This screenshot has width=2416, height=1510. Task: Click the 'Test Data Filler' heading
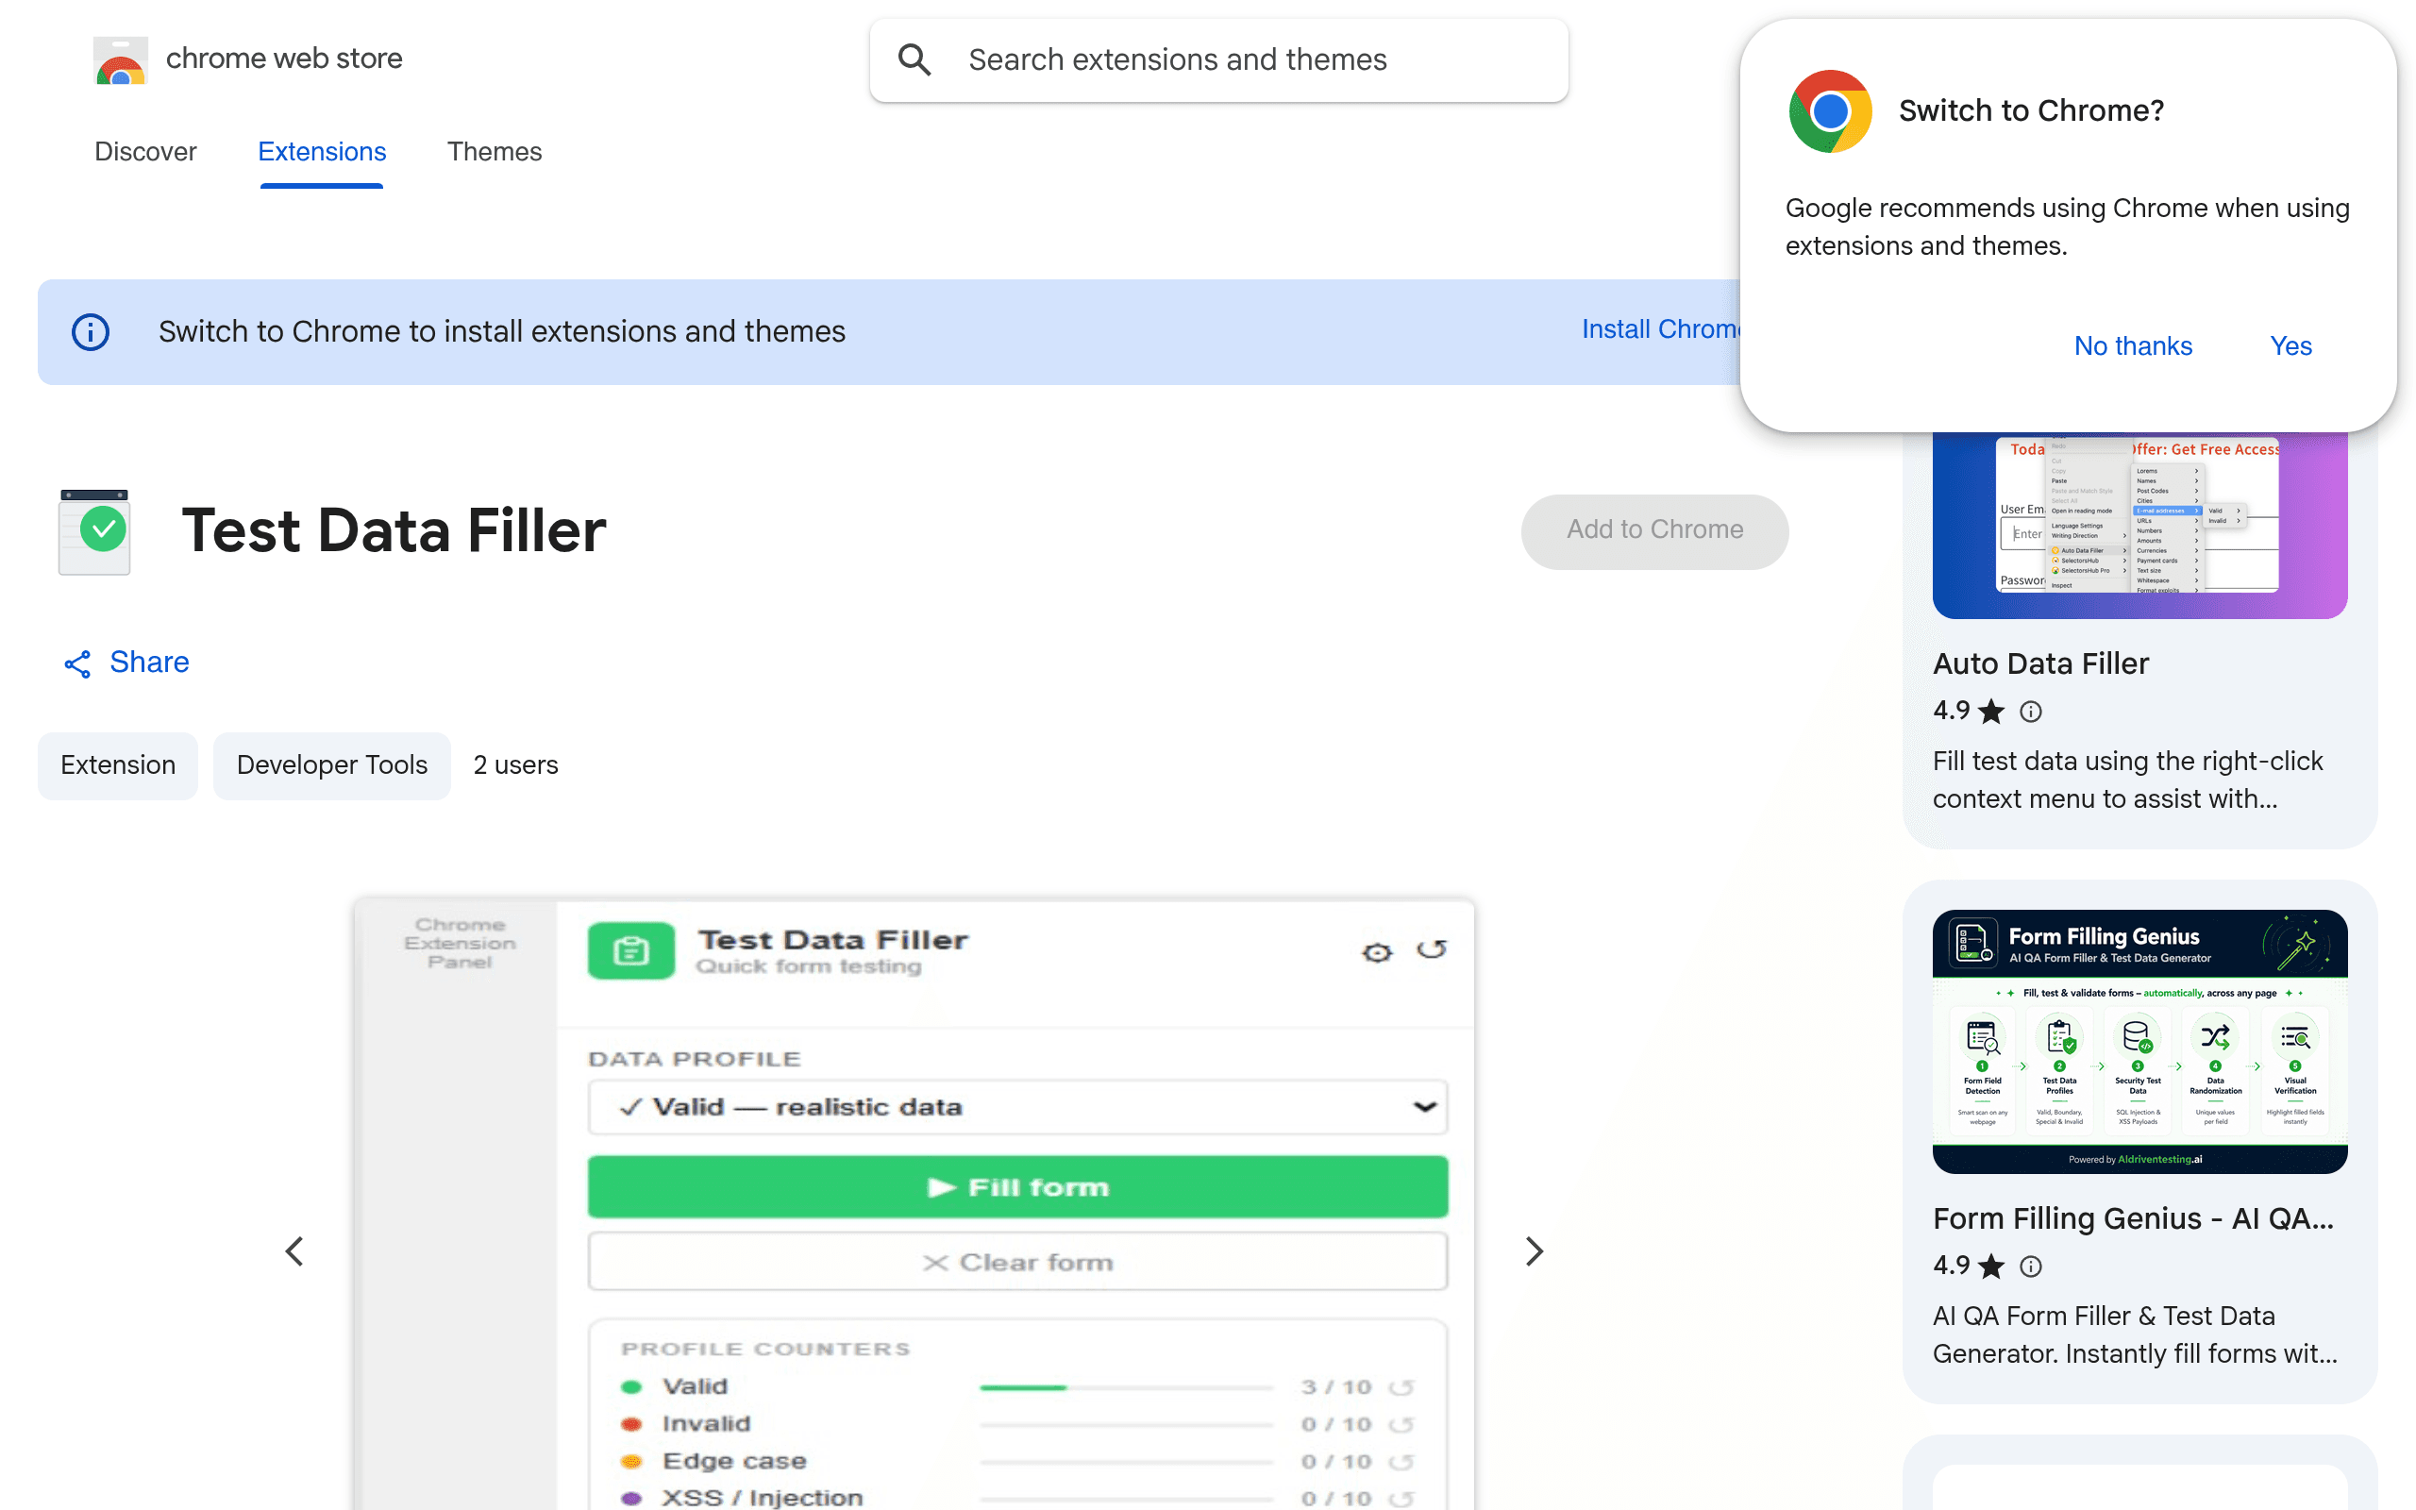(394, 530)
